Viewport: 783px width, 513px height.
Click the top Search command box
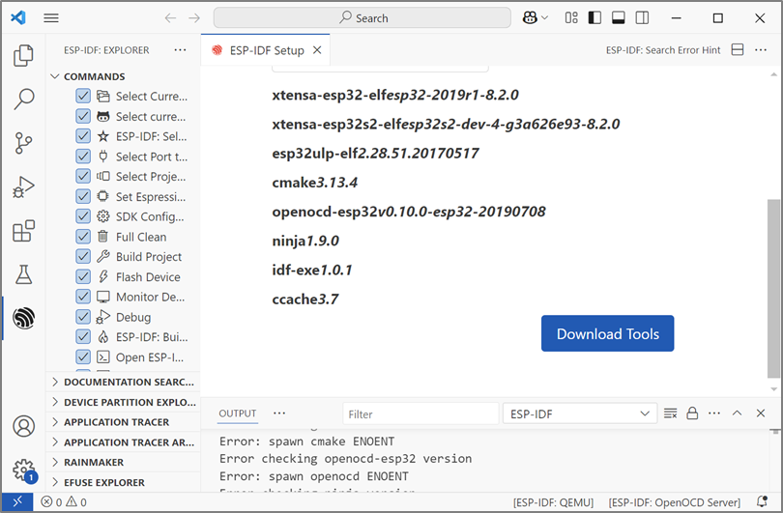(362, 18)
